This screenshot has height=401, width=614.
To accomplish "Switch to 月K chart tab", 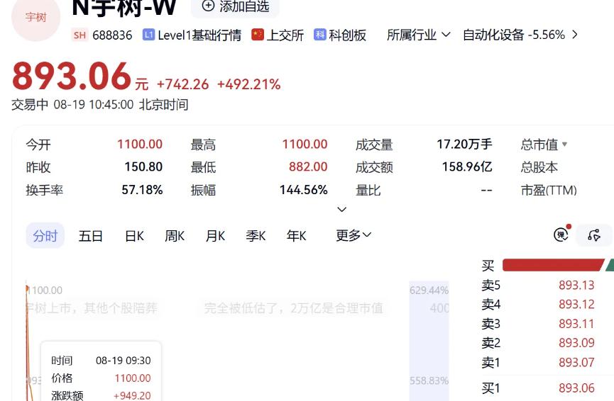I will click(x=215, y=236).
